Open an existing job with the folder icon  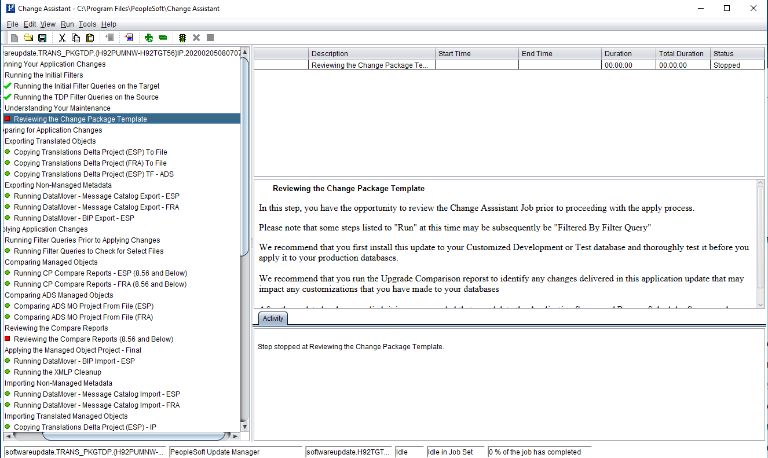click(x=28, y=37)
